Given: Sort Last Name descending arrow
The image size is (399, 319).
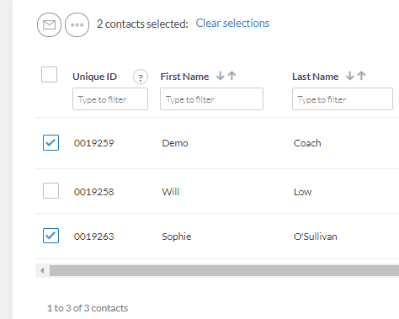Looking at the screenshot, I should point(350,76).
